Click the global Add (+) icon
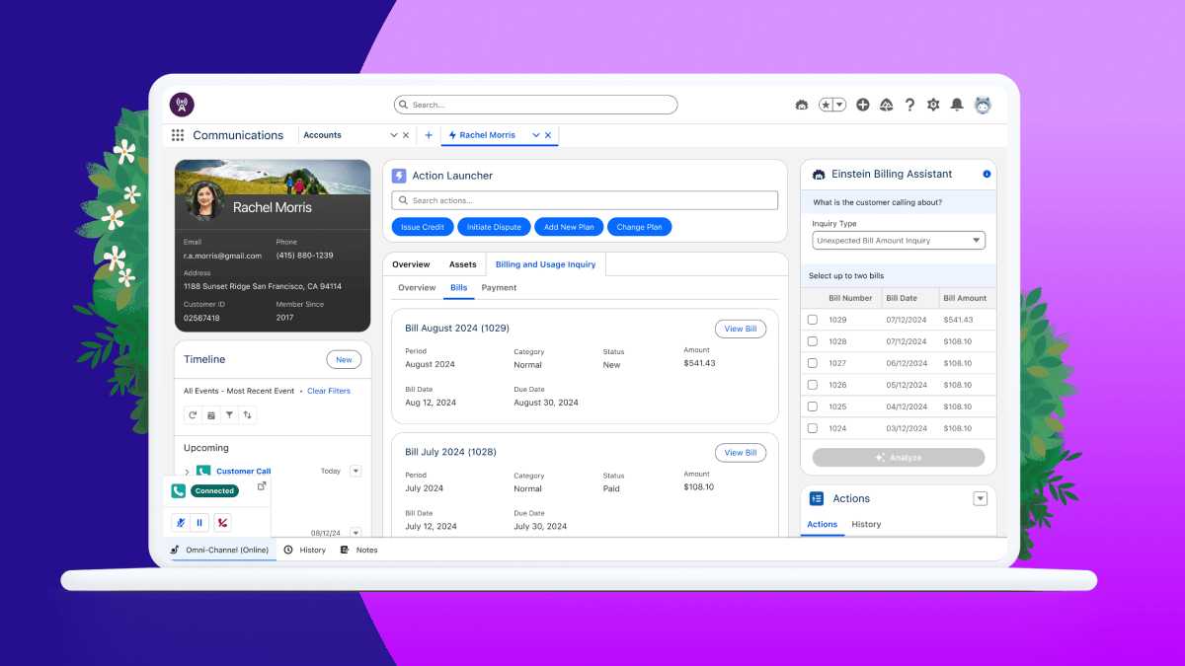1185x666 pixels. 862,105
